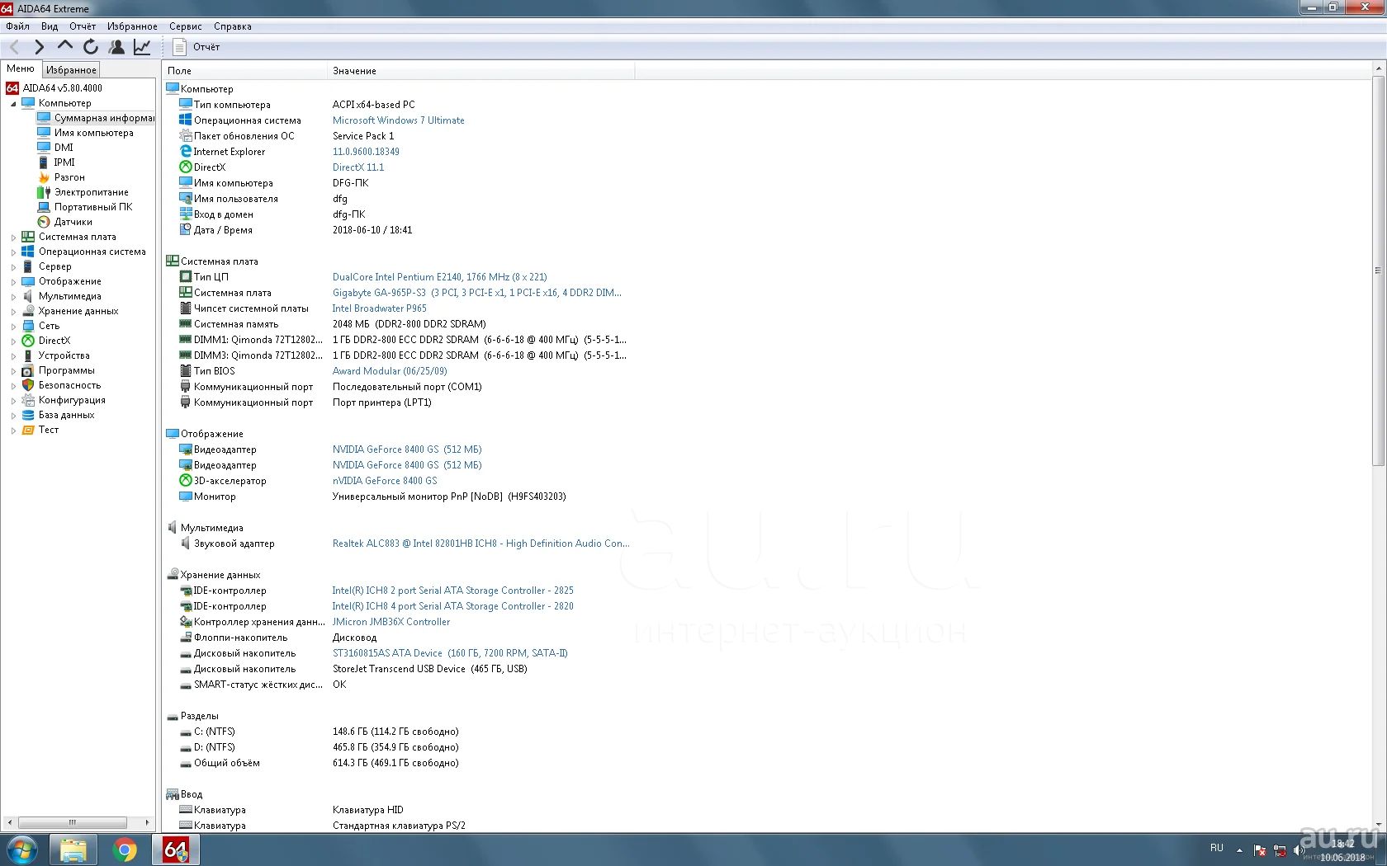The height and width of the screenshot is (866, 1387).
Task: Open Award Modular BIOS link
Action: click(390, 371)
